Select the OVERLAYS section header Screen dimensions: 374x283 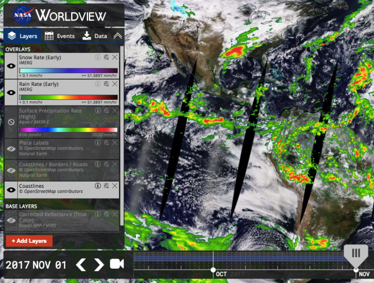[x=18, y=49]
